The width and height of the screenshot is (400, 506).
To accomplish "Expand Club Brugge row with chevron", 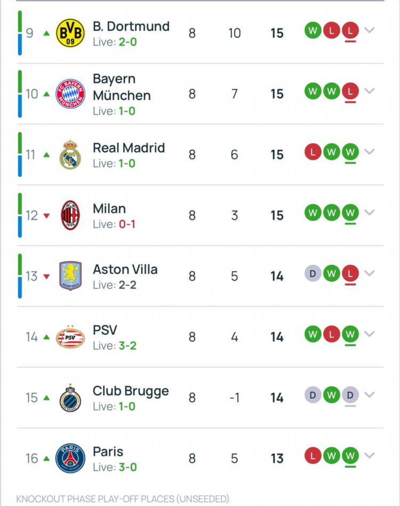I will pos(370,394).
